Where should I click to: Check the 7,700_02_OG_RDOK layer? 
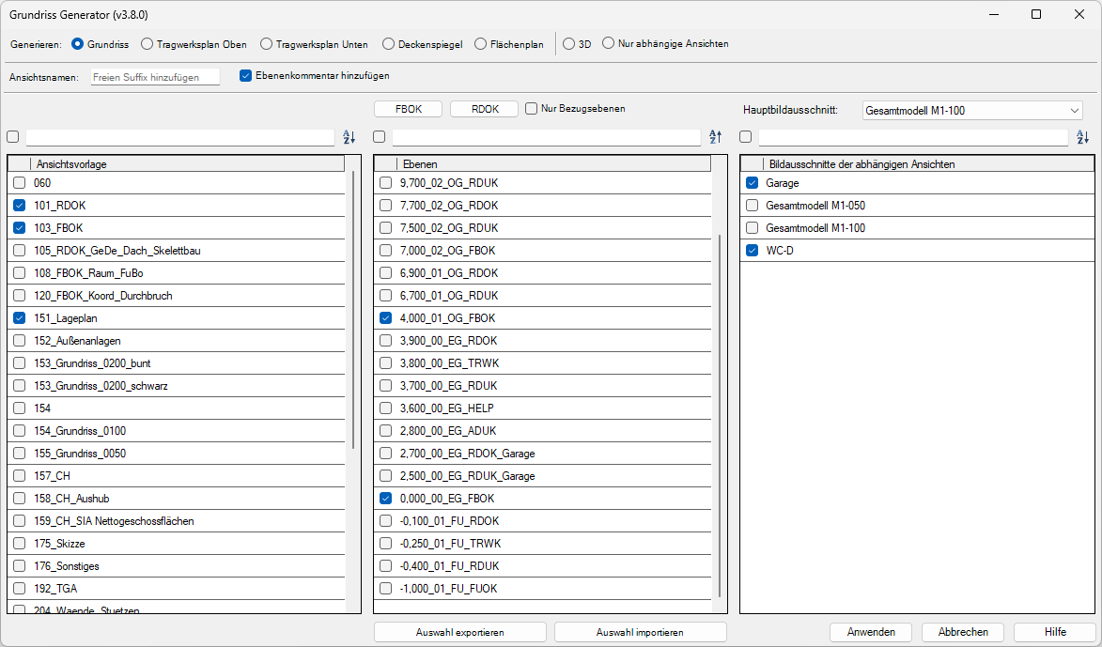[x=383, y=205]
